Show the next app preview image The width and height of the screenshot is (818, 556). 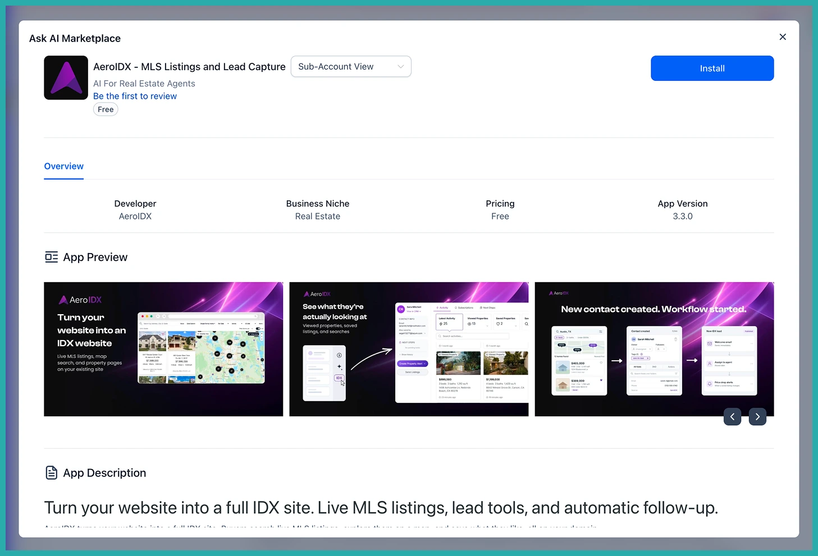tap(757, 416)
